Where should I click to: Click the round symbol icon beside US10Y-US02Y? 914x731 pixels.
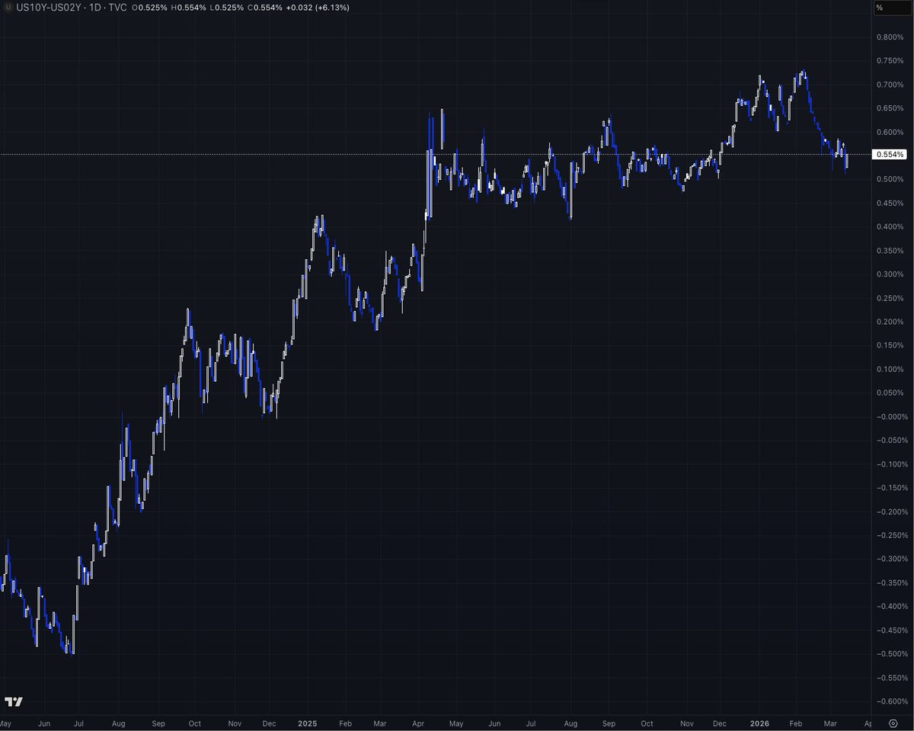(8, 7)
